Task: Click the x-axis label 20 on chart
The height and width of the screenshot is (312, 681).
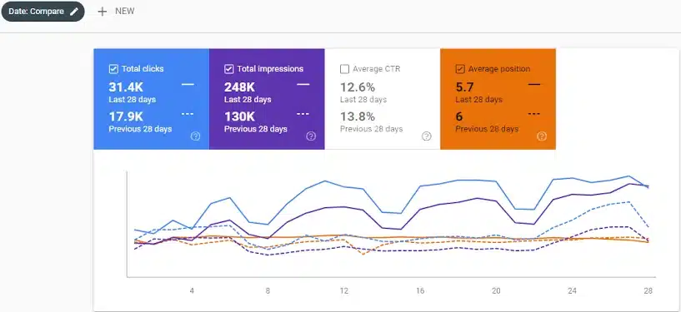Action: coord(496,290)
